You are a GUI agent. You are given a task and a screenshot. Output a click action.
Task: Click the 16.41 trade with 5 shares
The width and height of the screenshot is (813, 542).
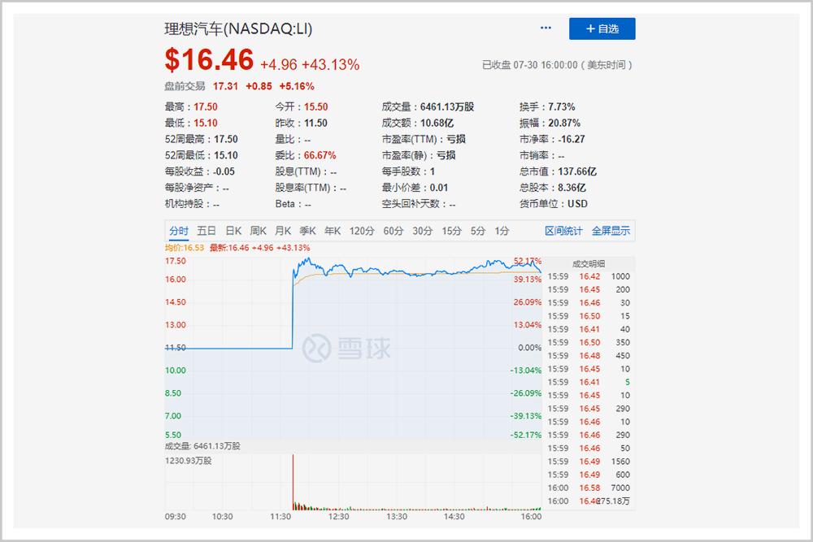click(589, 382)
